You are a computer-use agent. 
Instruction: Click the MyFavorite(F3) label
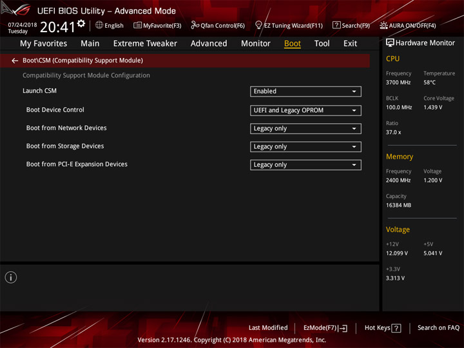pos(162,26)
